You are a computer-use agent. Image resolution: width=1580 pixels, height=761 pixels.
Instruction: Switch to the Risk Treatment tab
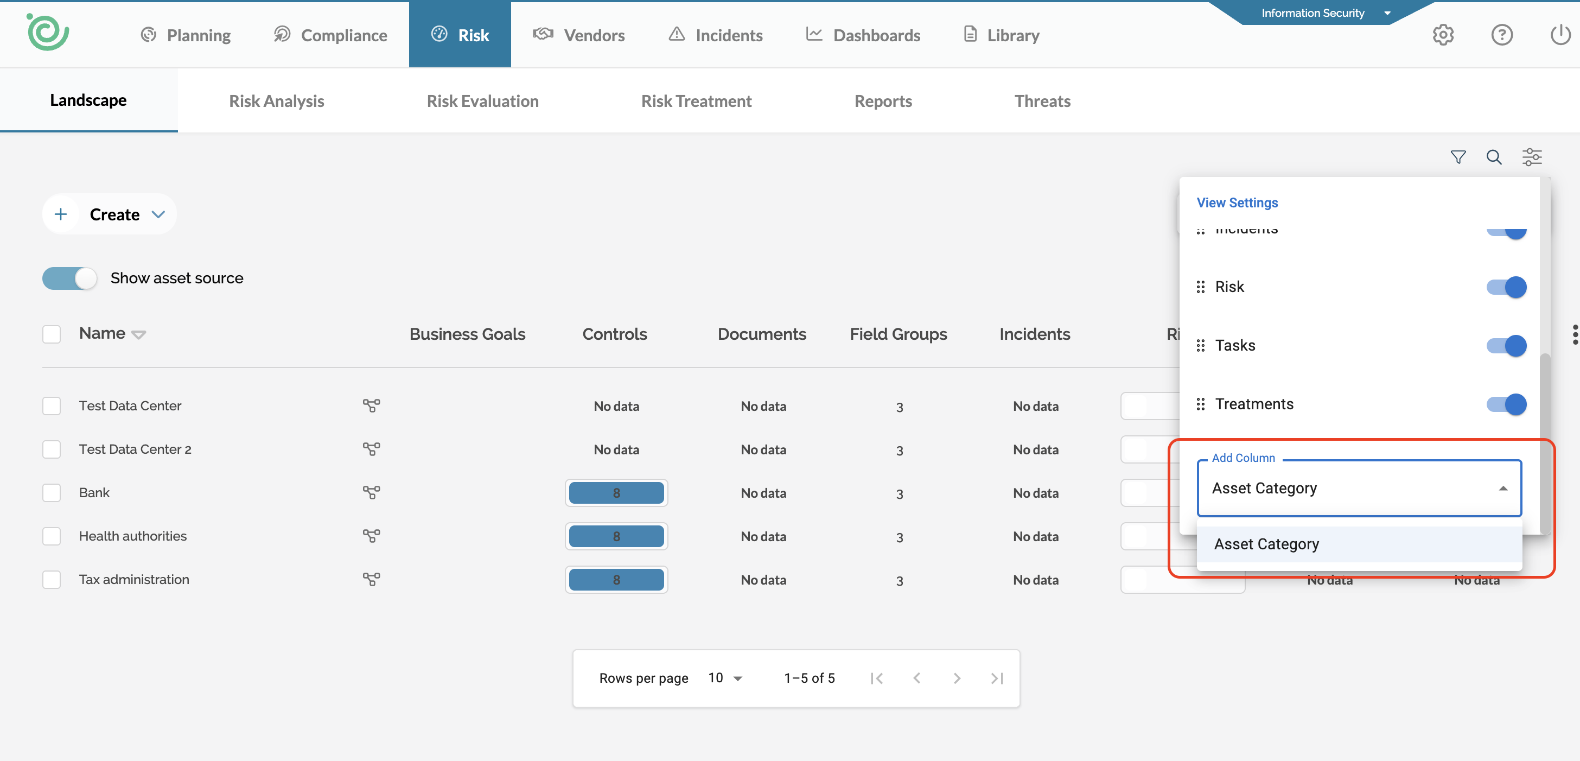tap(696, 100)
